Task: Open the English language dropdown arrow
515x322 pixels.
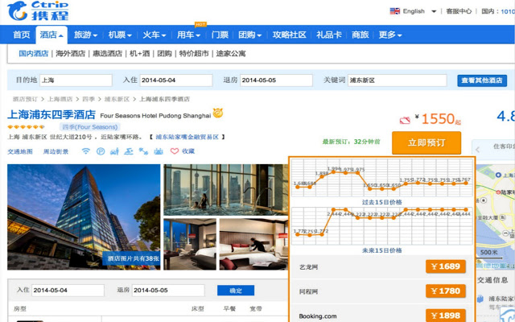Action: (434, 11)
